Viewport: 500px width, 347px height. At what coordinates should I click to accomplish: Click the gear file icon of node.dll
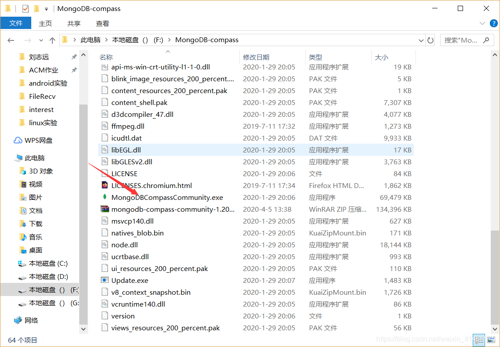(105, 245)
